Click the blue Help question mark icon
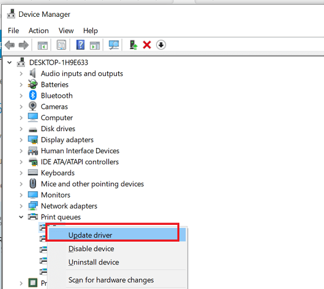This screenshot has height=289, width=324. pyautogui.click(x=80, y=45)
